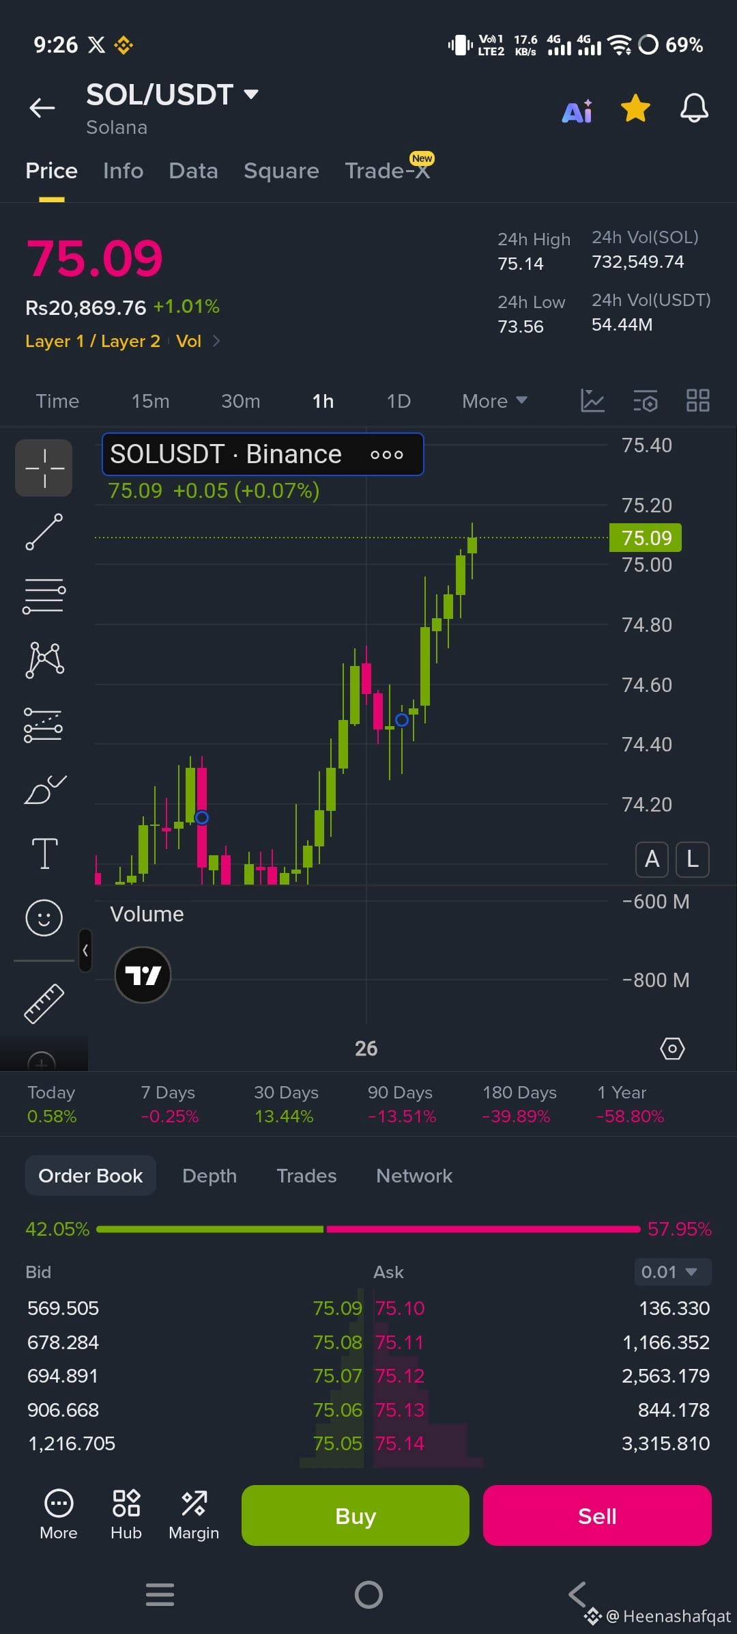This screenshot has width=737, height=1634.
Task: Click the green 42.05% bid ratio bar
Action: click(x=210, y=1229)
